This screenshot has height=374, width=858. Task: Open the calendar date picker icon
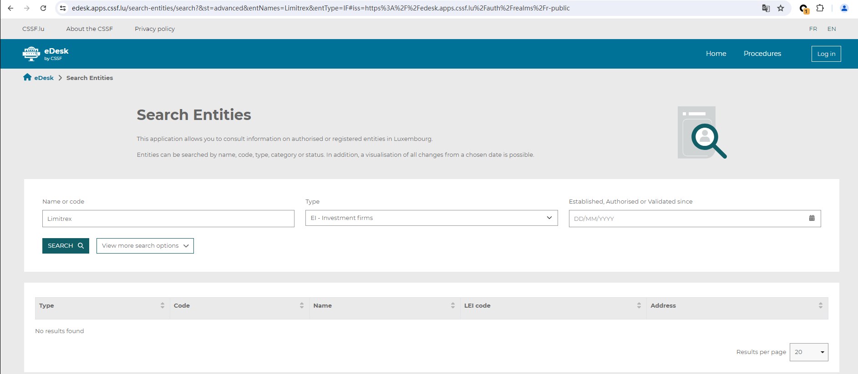tap(812, 219)
